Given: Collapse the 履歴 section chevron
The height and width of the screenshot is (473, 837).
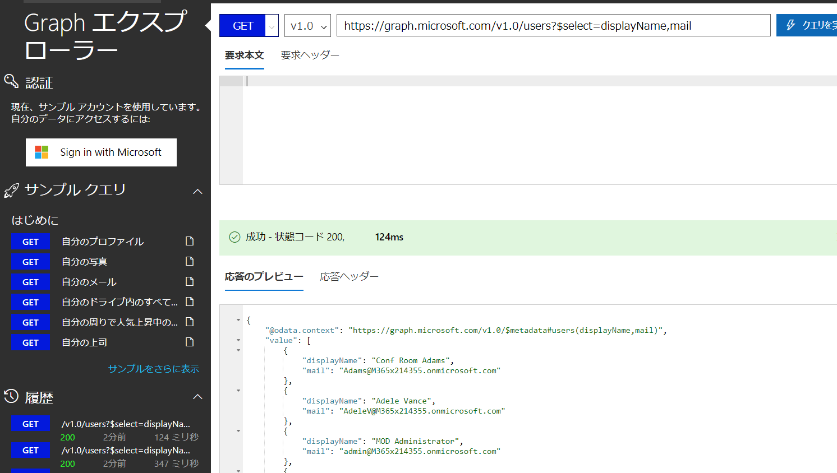Looking at the screenshot, I should [197, 396].
